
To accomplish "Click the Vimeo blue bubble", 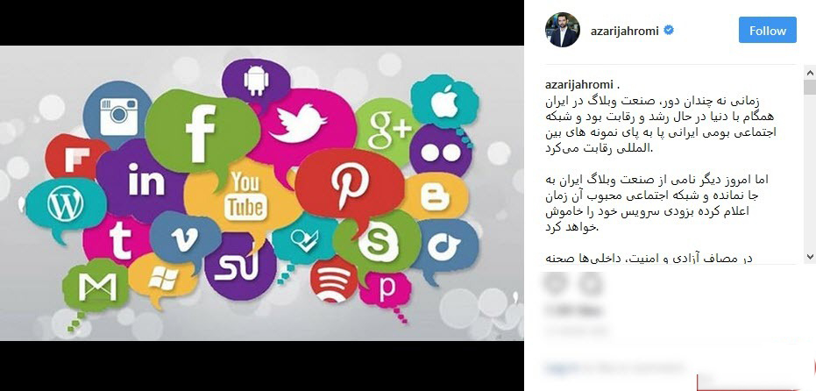I will 185,239.
